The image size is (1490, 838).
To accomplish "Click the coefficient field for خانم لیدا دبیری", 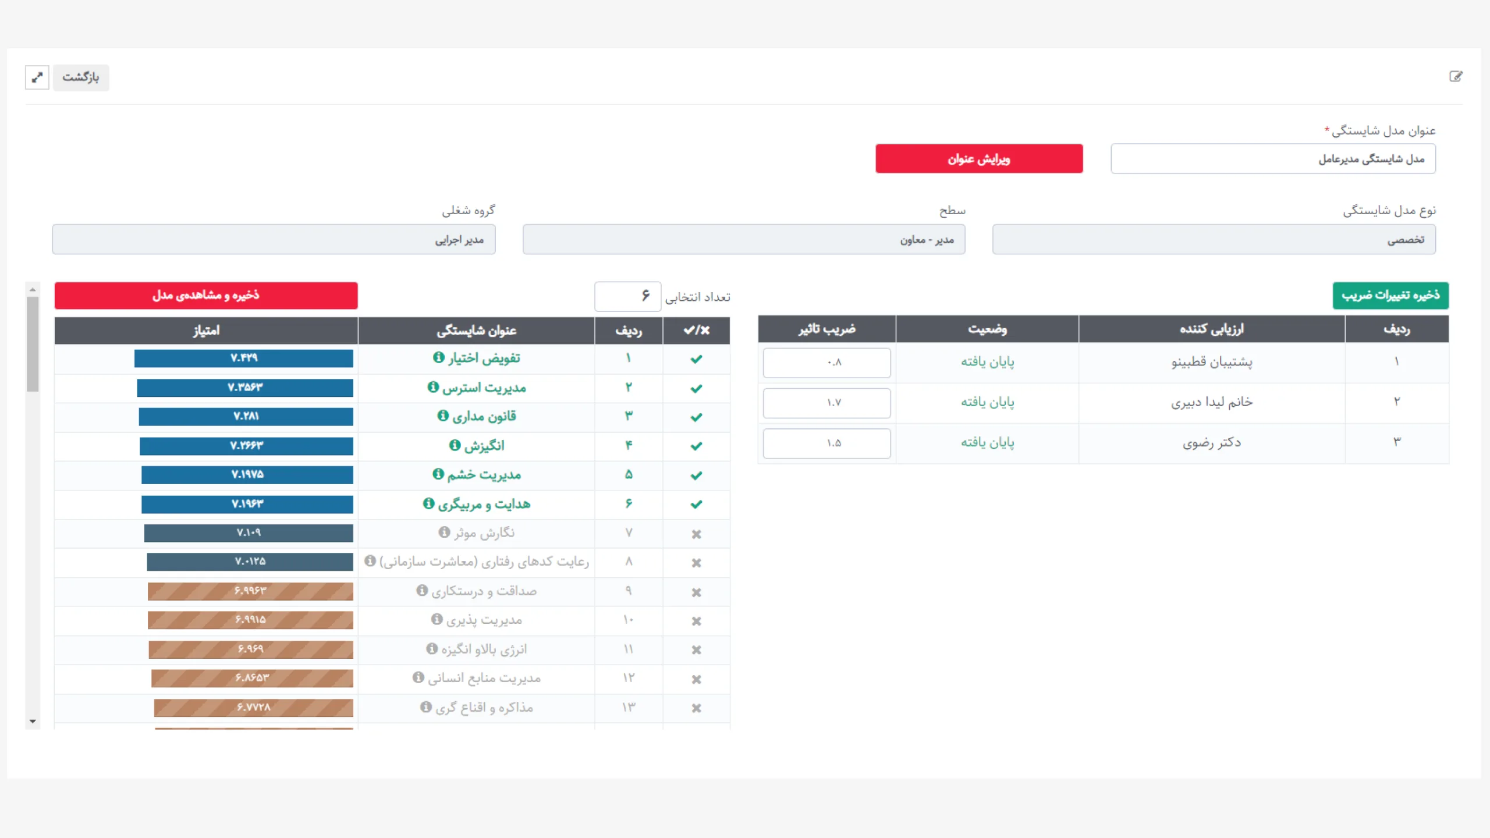I will (x=826, y=402).
